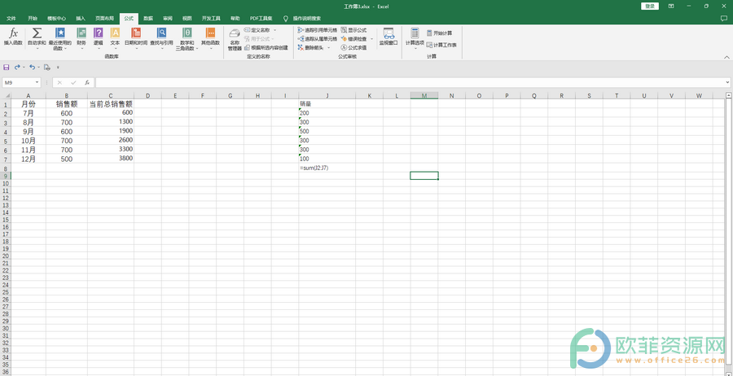This screenshot has width=733, height=376.
Task: Click the select-all corner of the sheet
Action: tap(5, 95)
